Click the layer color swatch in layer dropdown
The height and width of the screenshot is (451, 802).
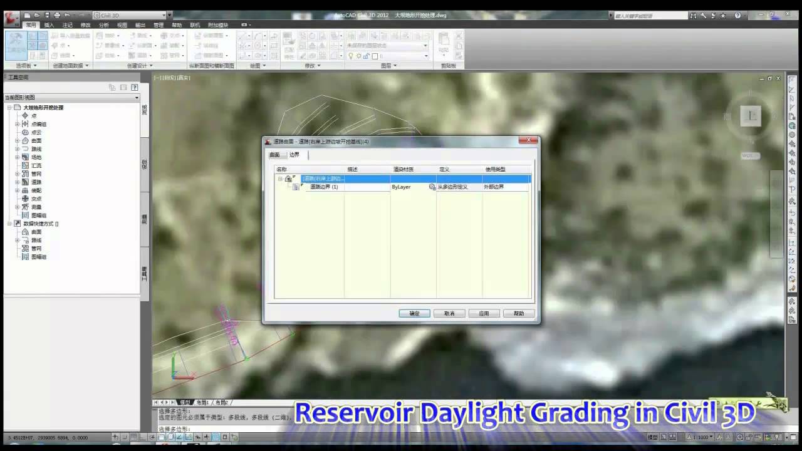pos(375,56)
